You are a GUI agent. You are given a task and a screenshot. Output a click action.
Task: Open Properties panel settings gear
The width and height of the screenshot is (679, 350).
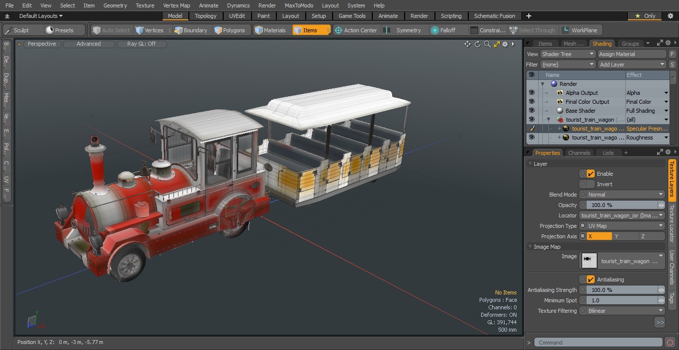point(668,152)
